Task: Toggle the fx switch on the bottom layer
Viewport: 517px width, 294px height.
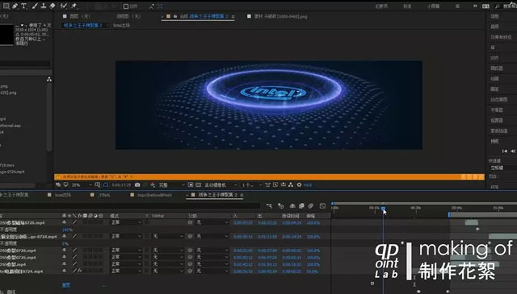Action: point(79,271)
